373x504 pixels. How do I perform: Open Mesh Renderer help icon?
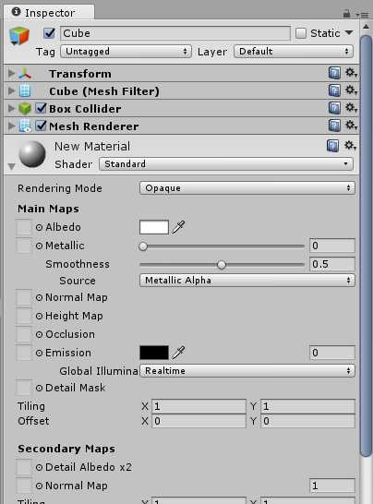334,126
